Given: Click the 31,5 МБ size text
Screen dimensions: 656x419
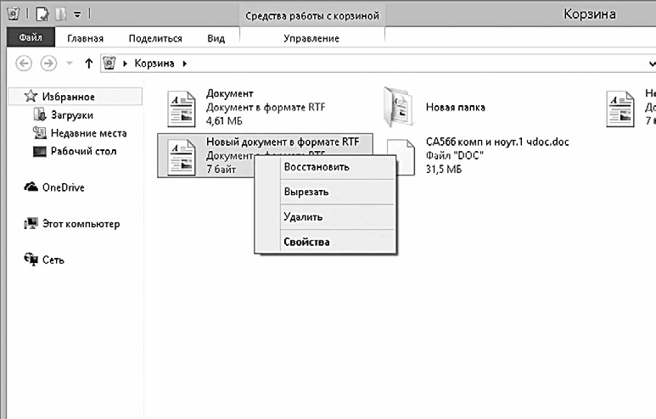Looking at the screenshot, I should (444, 170).
